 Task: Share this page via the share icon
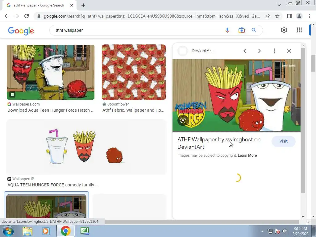267,16
